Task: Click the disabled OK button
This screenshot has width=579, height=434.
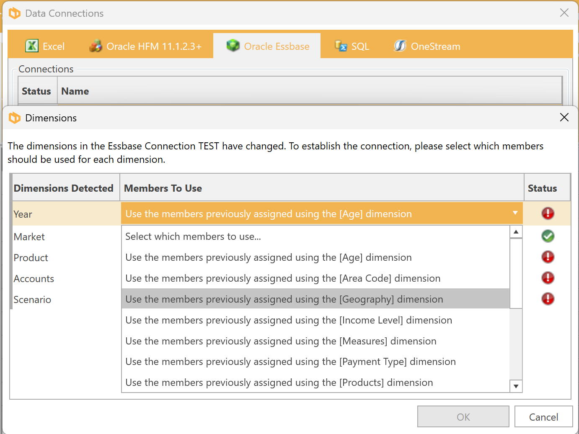Action: 463,417
